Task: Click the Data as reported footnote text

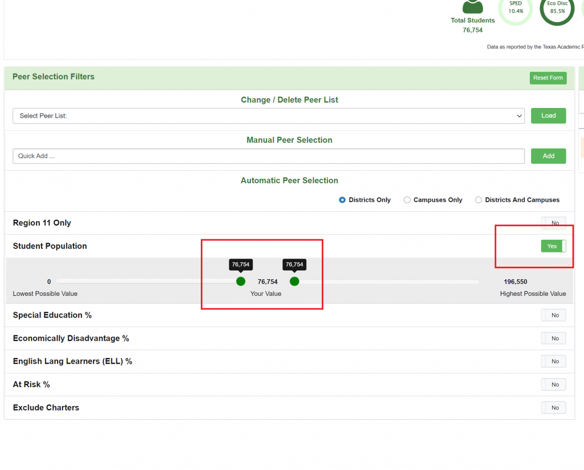Action: click(x=535, y=47)
